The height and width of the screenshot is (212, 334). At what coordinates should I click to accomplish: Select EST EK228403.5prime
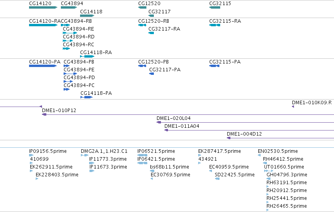click(x=37, y=179)
